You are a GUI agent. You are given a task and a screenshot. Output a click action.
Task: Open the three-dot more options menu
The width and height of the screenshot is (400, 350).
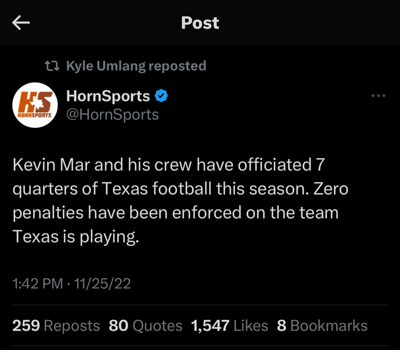pos(378,96)
